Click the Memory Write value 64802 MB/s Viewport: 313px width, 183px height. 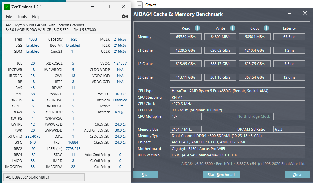[220, 37]
